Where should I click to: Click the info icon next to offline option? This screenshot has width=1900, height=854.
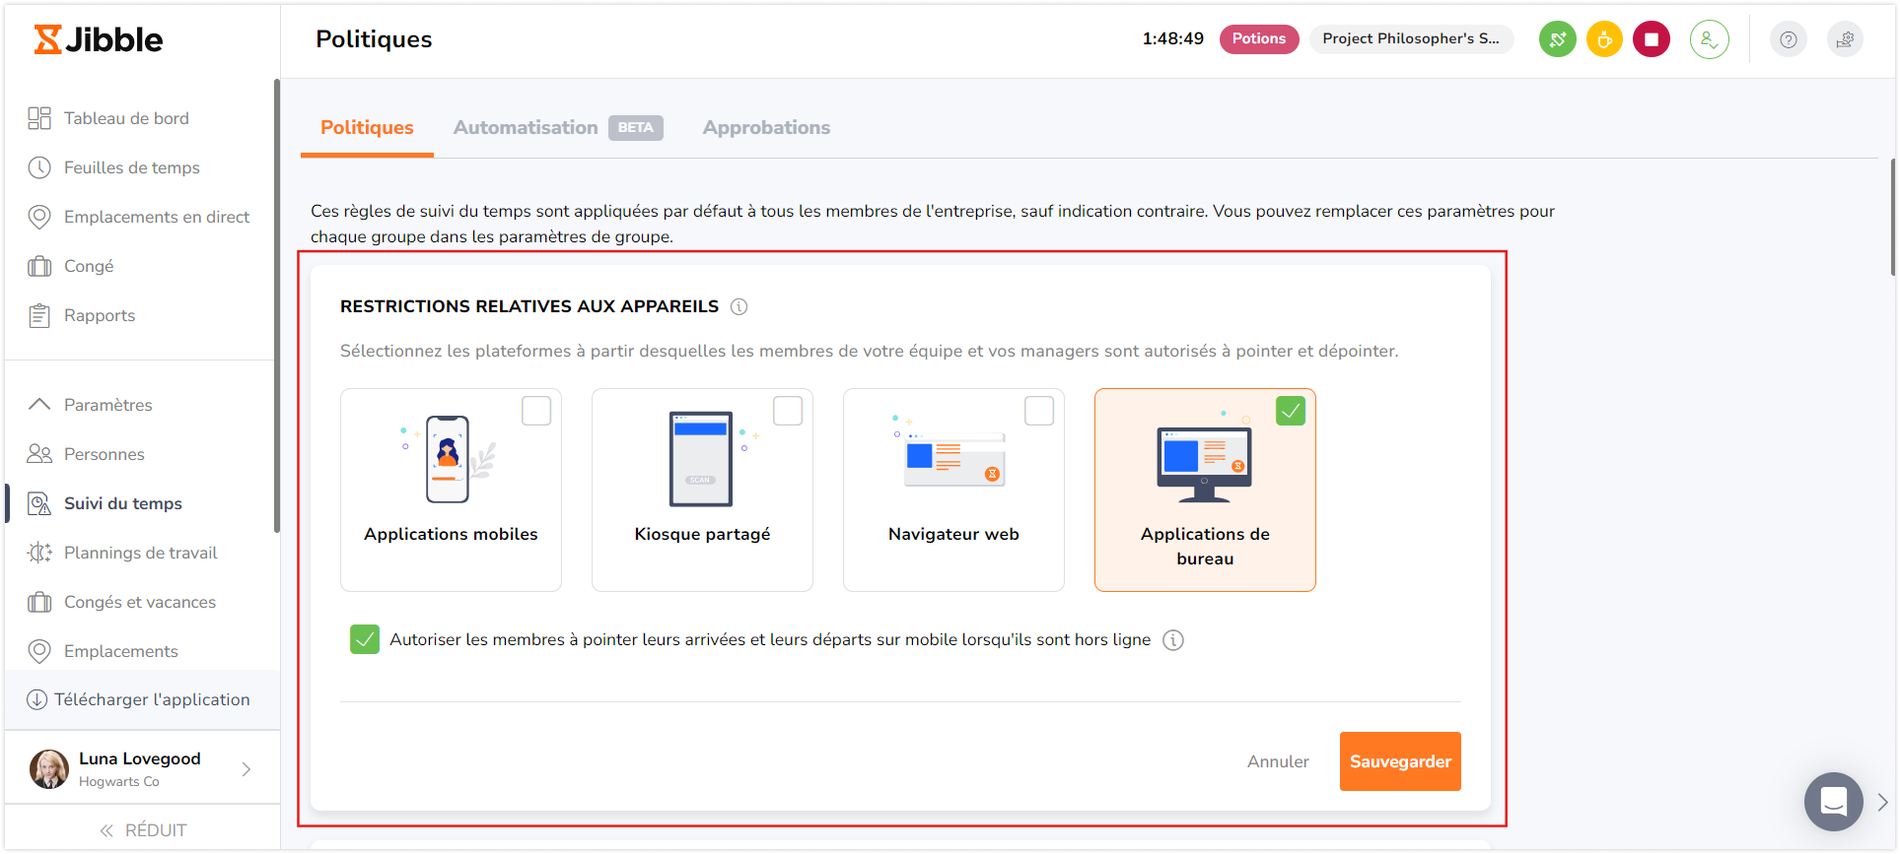[1172, 640]
